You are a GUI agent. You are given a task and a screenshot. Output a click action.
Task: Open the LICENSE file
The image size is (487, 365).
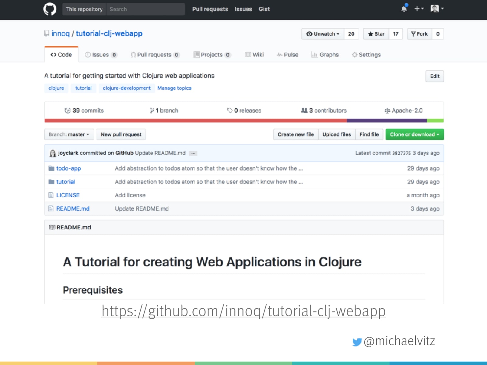pyautogui.click(x=68, y=195)
